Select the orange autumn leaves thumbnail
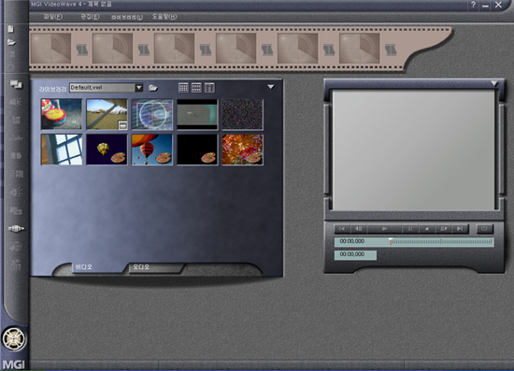Viewport: 514px width, 371px height. pos(243,150)
